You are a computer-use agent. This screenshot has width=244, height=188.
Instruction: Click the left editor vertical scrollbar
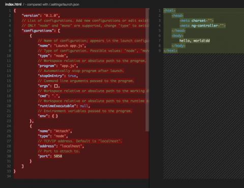(x=147, y=69)
